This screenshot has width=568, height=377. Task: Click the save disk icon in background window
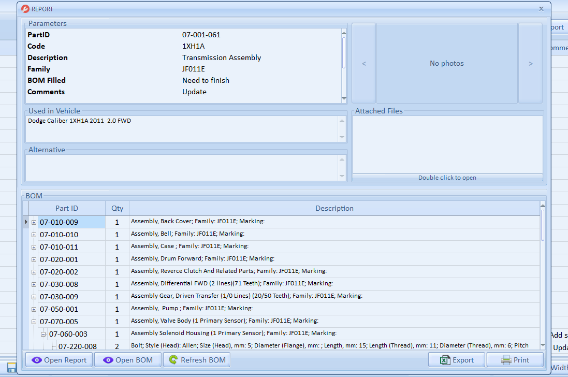click(x=11, y=368)
